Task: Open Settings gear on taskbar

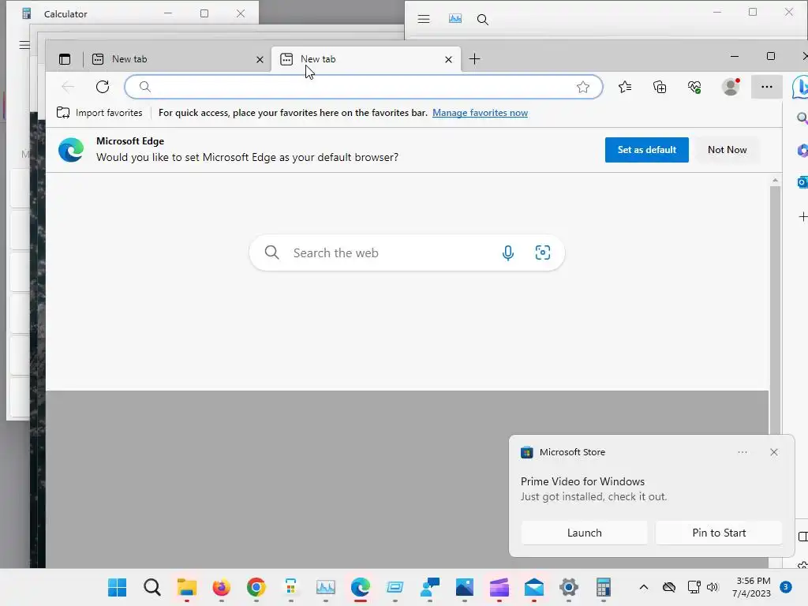Action: [x=569, y=587]
